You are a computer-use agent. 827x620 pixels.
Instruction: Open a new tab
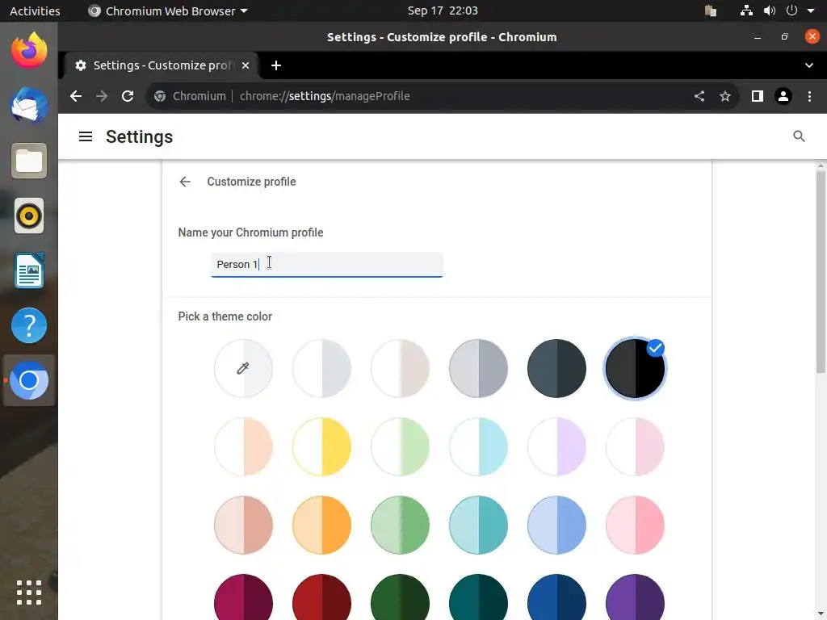click(x=276, y=65)
